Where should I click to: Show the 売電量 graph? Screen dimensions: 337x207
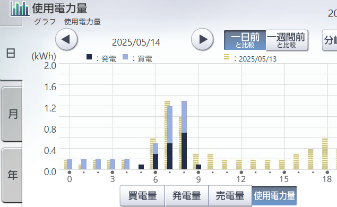pos(230,196)
